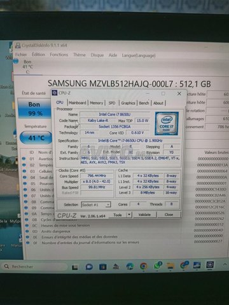Screen dimensions: 229x305
Task: Click the Intel Core i7 logo
Action: coord(167,123)
